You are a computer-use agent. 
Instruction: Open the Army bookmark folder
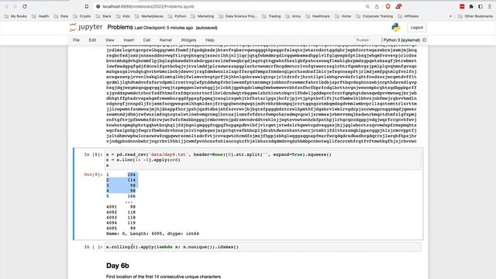[293, 16]
